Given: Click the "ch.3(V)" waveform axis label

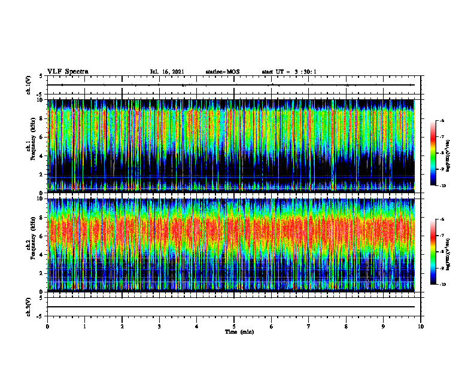Looking at the screenshot, I should (x=28, y=307).
